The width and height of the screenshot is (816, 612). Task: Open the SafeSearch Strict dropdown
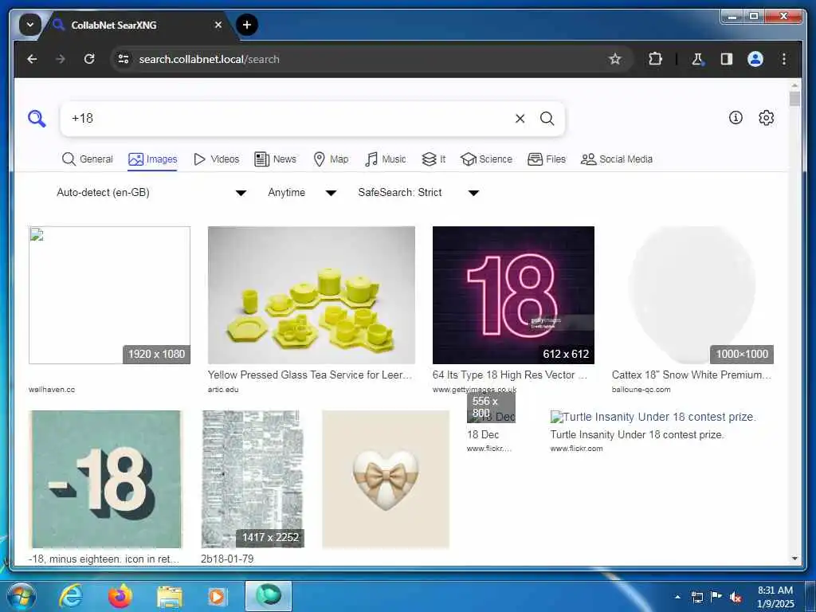point(418,193)
